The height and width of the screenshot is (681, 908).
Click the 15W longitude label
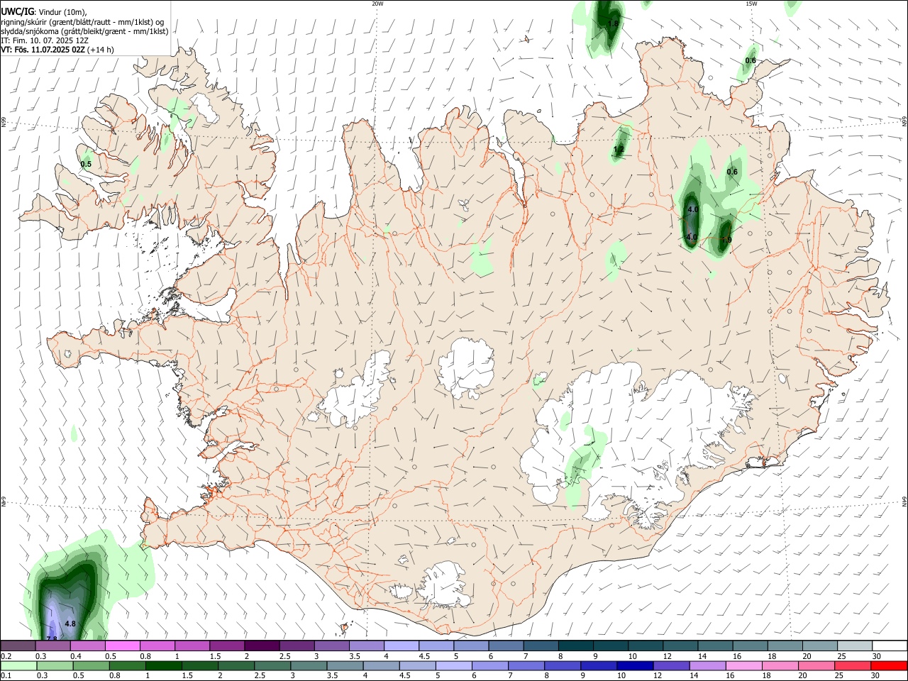point(751,4)
